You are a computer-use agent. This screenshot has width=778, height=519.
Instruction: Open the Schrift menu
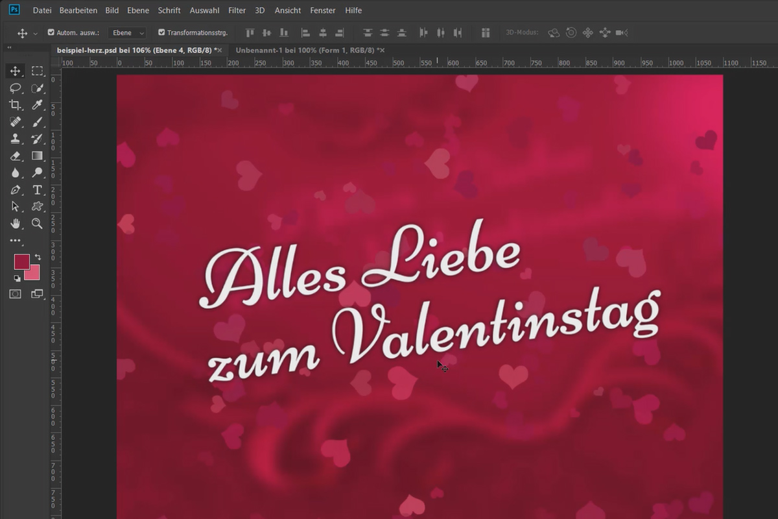pyautogui.click(x=169, y=10)
